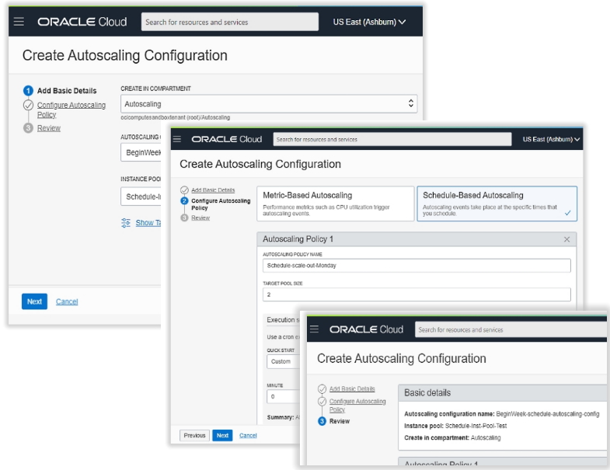Screen dimensions: 610x470
Task: Select Schedule-Based Autoscaling option card
Action: point(497,204)
